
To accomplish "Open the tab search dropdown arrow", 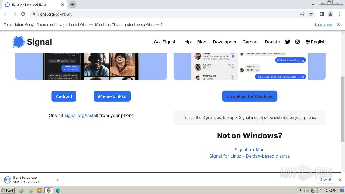I will tap(313, 5).
